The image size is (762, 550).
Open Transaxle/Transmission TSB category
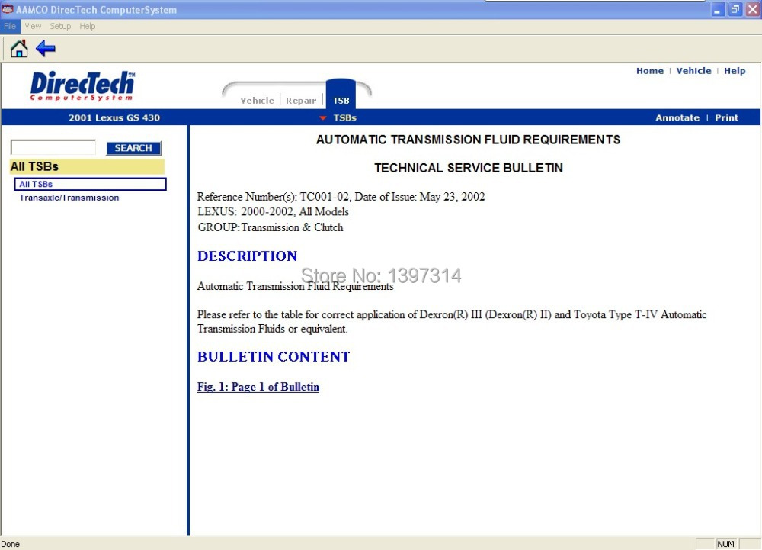tap(69, 198)
